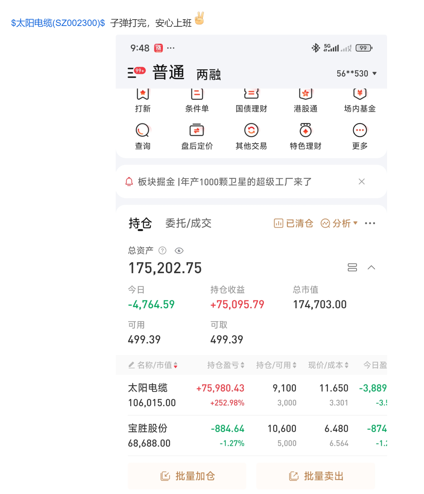Open the hamburger menu with 99+ badge
Viewport: 424px width, 494px height.
(x=136, y=72)
